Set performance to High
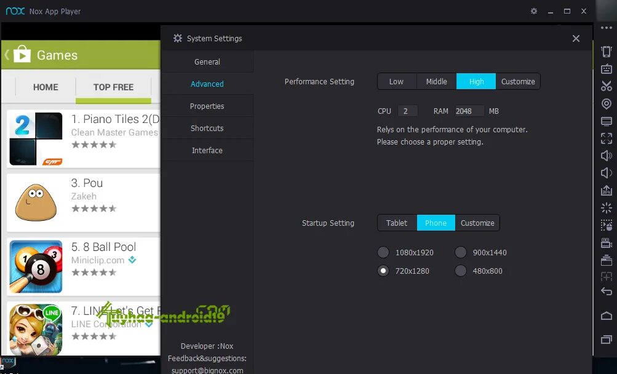 coord(476,81)
